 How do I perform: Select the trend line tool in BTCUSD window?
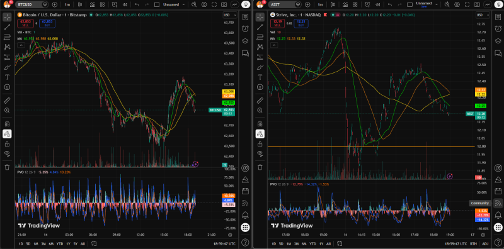[x=7, y=27]
